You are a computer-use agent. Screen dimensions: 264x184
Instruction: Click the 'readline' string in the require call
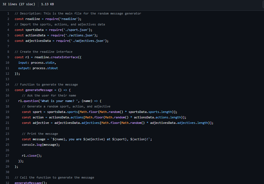[x=69, y=19]
